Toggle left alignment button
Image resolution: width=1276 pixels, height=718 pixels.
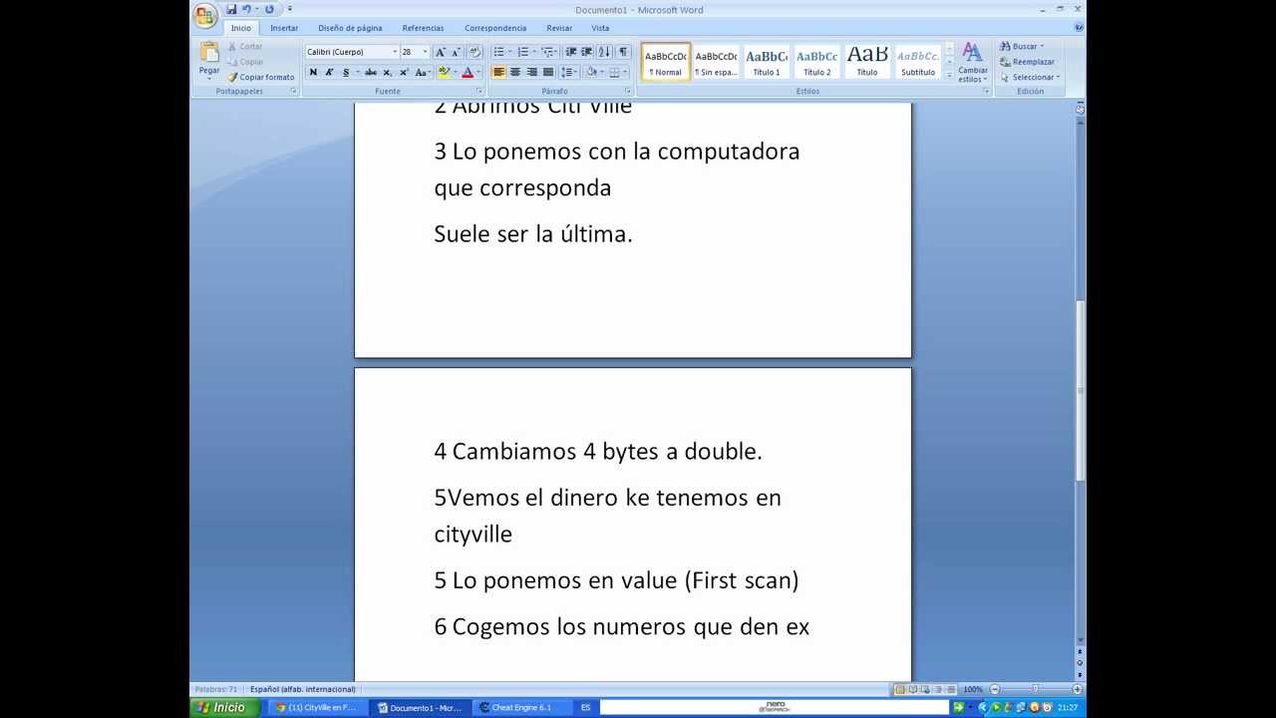[x=498, y=72]
